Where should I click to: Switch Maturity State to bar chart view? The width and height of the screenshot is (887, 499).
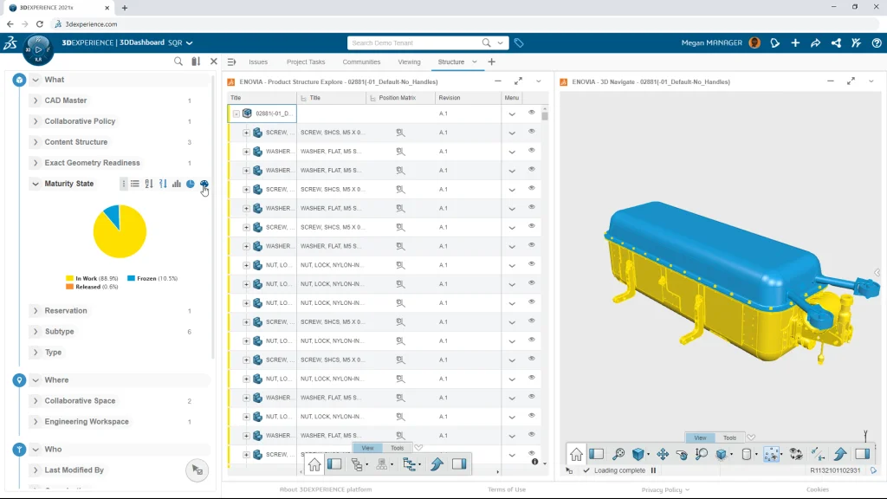point(177,184)
